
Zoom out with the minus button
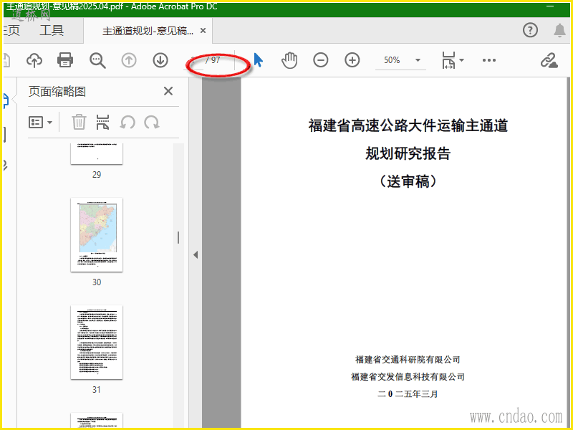(320, 60)
